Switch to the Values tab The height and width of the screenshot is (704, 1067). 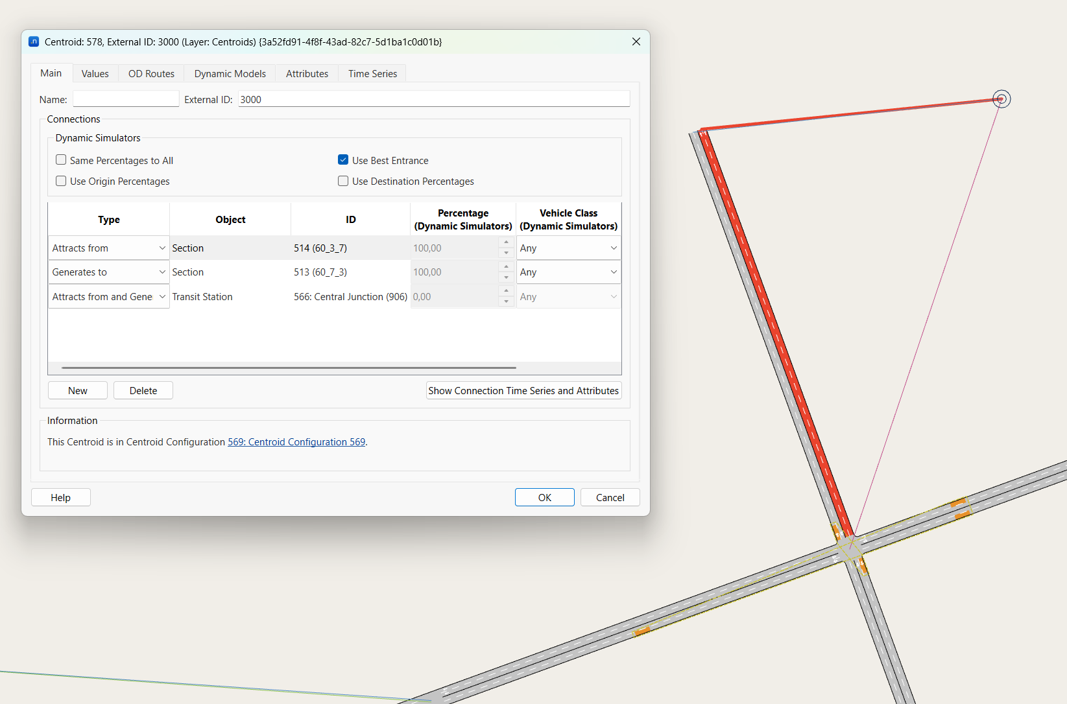(95, 73)
